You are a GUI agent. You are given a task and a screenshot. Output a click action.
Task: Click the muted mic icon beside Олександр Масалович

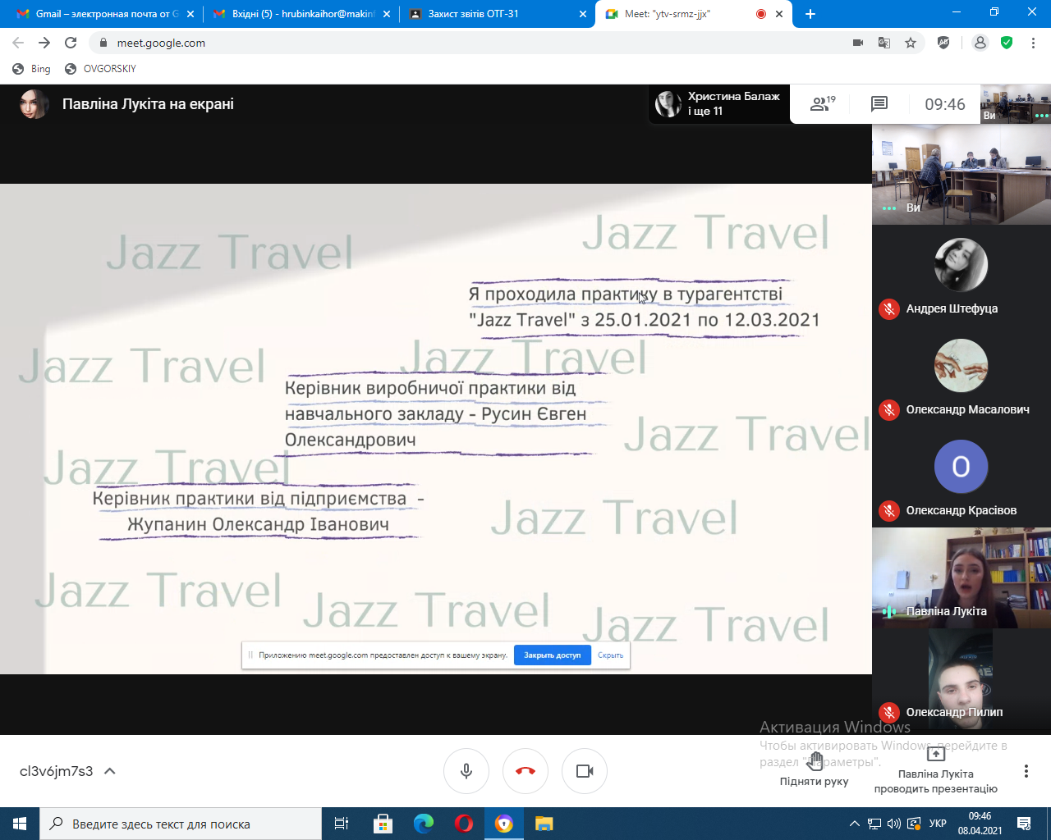click(x=889, y=410)
